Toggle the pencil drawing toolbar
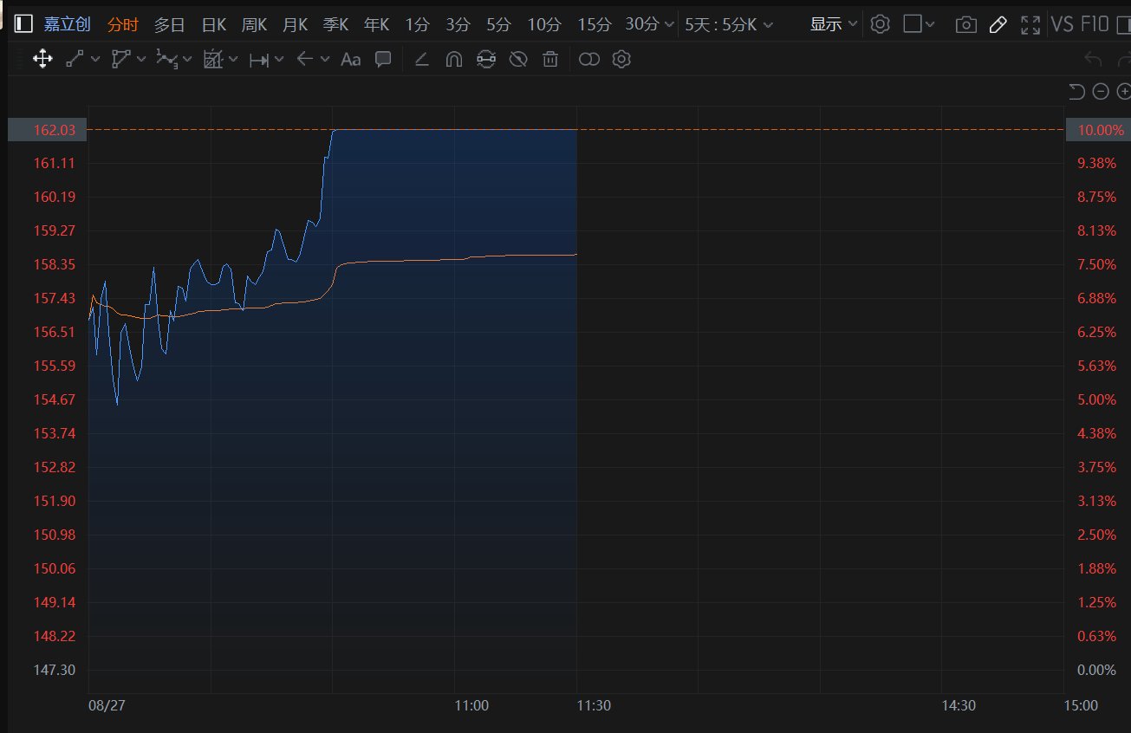This screenshot has width=1131, height=733. pyautogui.click(x=998, y=24)
